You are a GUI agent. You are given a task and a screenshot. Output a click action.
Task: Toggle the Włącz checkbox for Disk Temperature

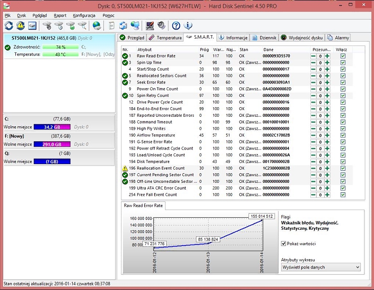click(x=343, y=162)
